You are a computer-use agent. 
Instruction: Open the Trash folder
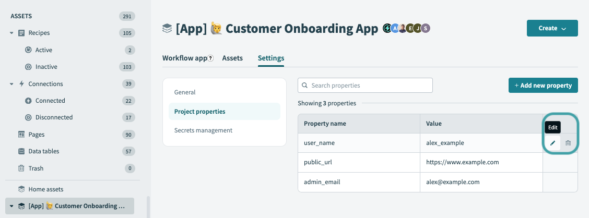tap(36, 168)
